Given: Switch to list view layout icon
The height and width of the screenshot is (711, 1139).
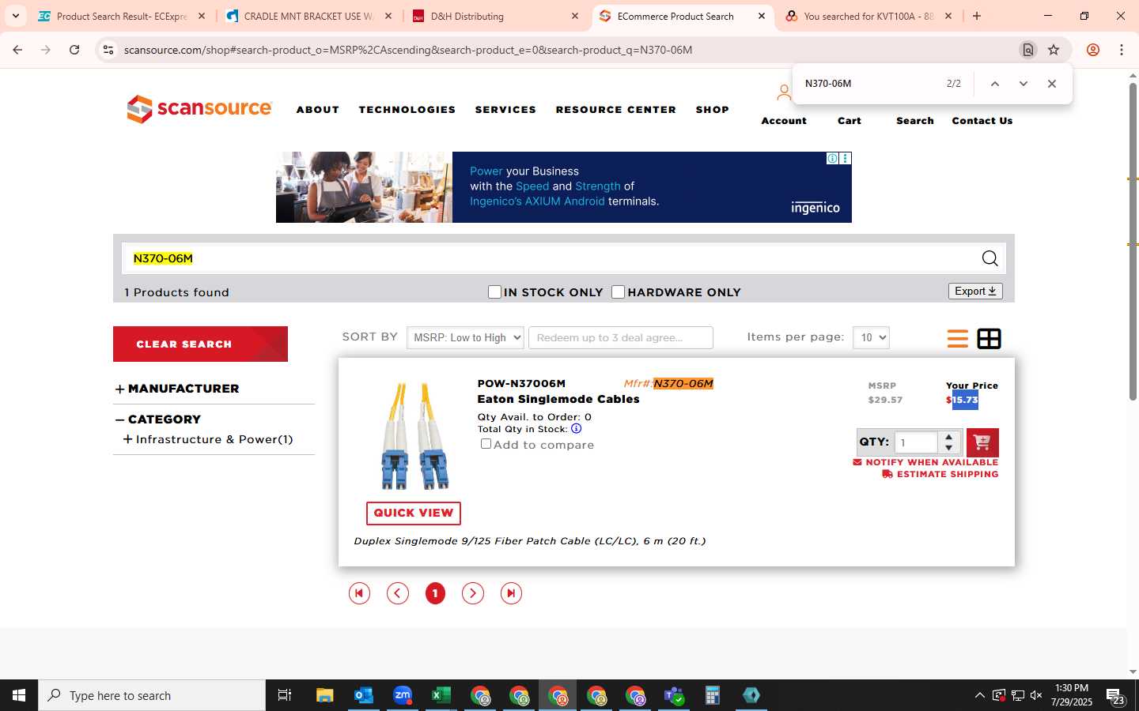Looking at the screenshot, I should (x=958, y=339).
